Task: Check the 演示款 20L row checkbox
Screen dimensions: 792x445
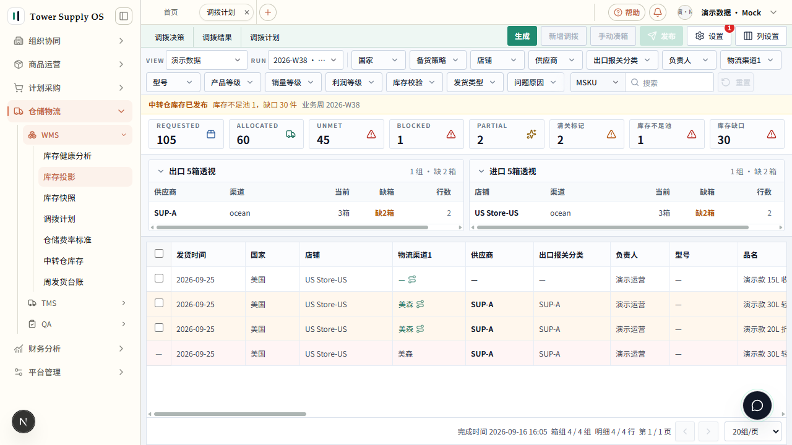Action: pos(159,328)
